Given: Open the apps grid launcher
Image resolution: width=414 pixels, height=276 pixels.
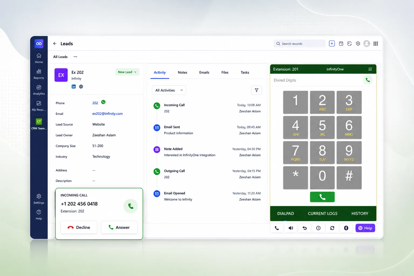Looking at the screenshot, I should pos(375,43).
